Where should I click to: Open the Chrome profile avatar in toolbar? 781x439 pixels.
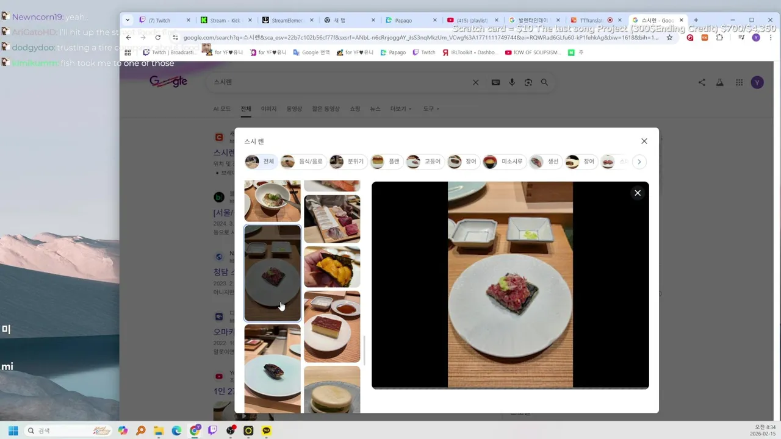[756, 37]
